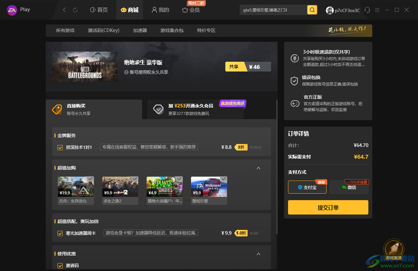Screen dimensions: 418x271
Task: Select the 开通永久会员 purchase tab
Action: [x=195, y=109]
